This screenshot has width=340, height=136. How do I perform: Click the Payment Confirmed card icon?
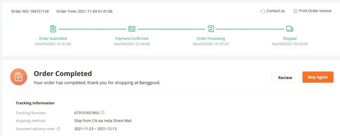click(x=132, y=29)
